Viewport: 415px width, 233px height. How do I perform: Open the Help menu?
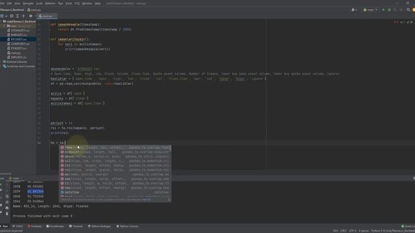[x=98, y=3]
